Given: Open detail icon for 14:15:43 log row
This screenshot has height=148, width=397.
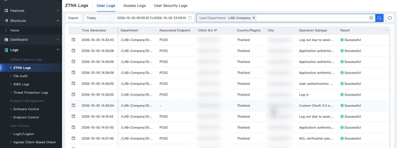Looking at the screenshot, I should (73, 116).
